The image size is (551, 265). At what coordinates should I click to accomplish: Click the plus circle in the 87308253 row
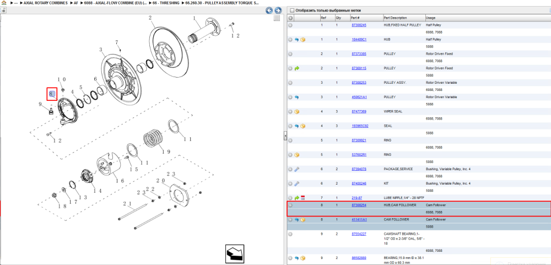pyautogui.click(x=290, y=83)
